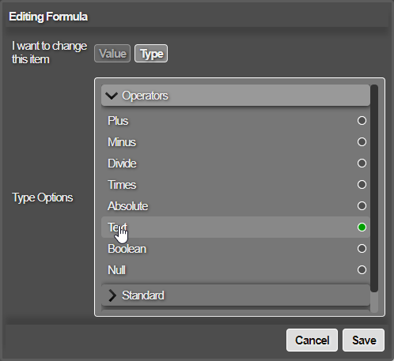Click the Plus option label
The width and height of the screenshot is (394, 361).
click(x=118, y=121)
